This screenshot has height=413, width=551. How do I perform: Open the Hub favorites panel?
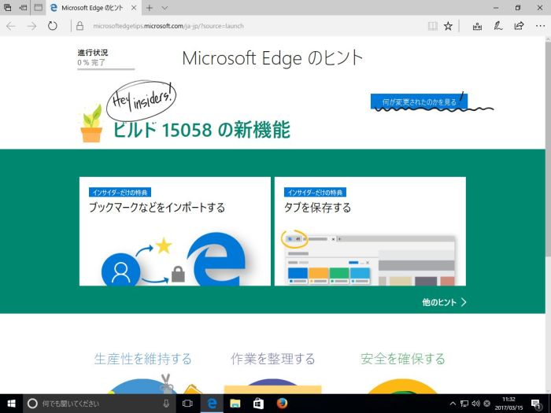[x=477, y=26]
